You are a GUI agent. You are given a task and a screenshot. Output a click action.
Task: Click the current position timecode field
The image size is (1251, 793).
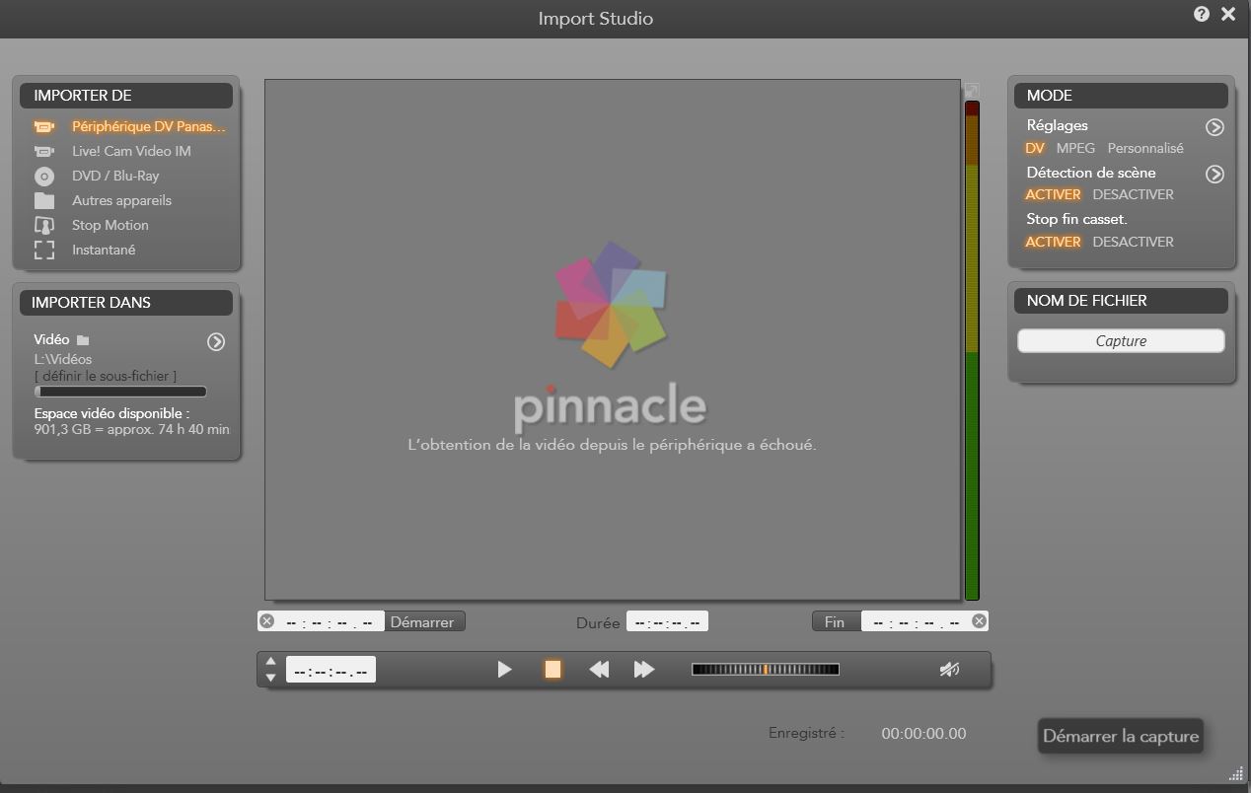(x=331, y=670)
